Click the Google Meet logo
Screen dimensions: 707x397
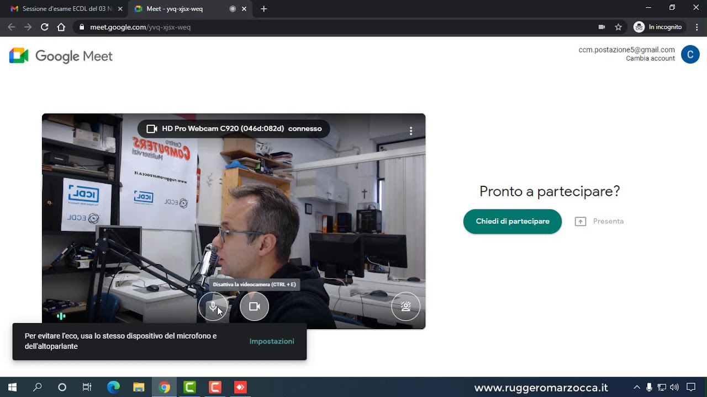point(61,56)
